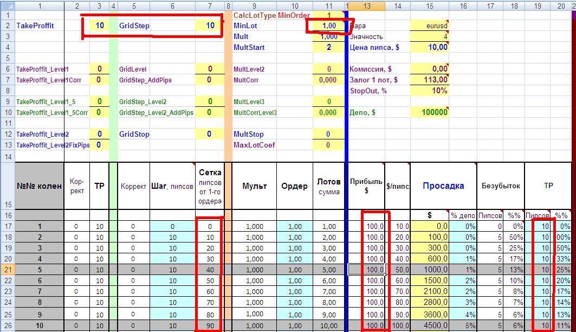Image resolution: width=576 pixels, height=332 pixels.
Task: Click the GridStep label cell
Action: pyautogui.click(x=134, y=25)
